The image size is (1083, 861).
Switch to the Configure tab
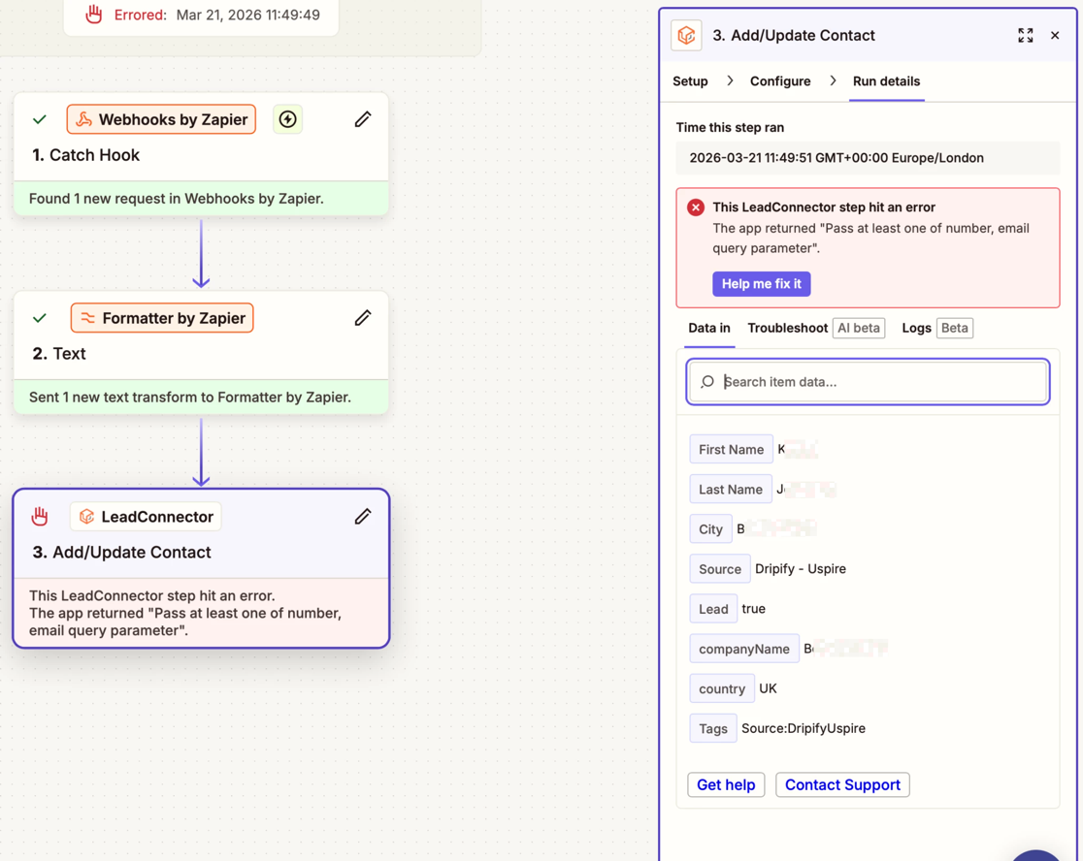[779, 81]
